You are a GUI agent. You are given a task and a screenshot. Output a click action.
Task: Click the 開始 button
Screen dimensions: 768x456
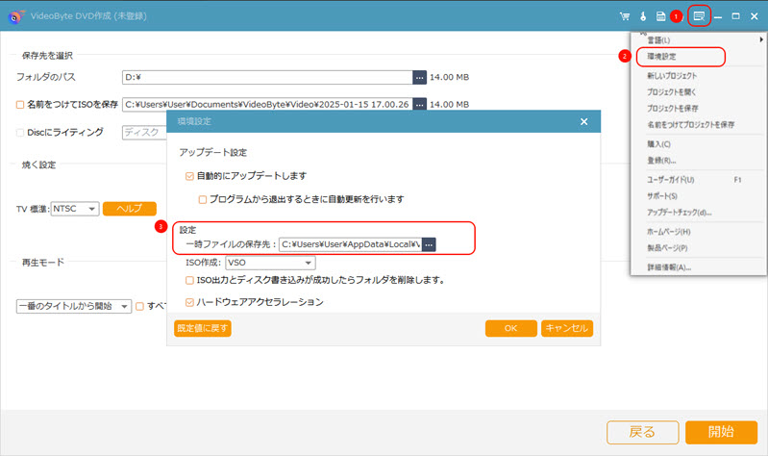click(721, 432)
